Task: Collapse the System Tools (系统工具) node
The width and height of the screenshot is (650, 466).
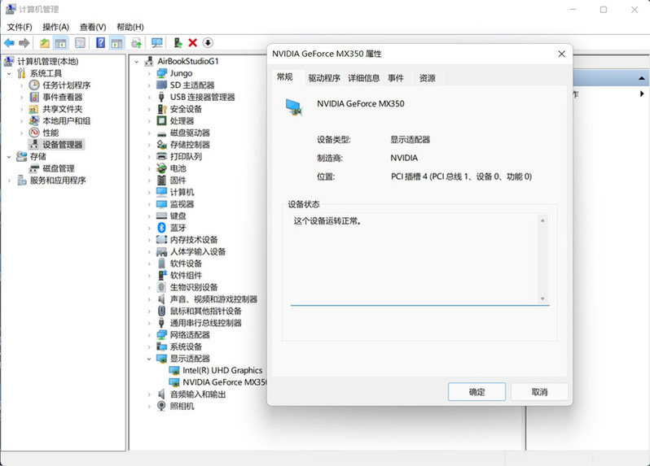Action: (9, 73)
